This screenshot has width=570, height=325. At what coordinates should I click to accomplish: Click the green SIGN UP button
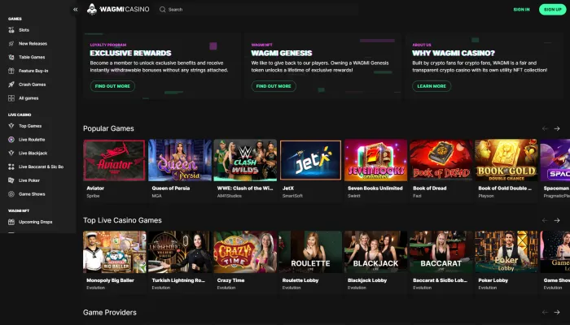point(553,10)
